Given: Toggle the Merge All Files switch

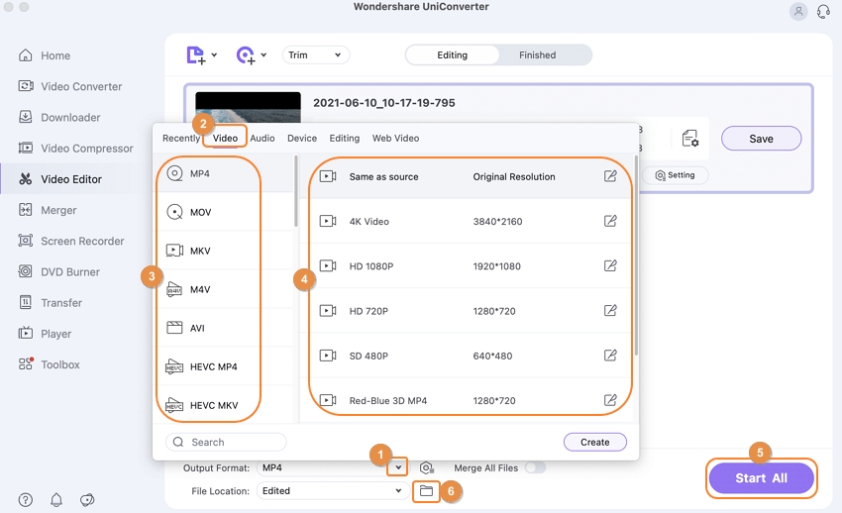Looking at the screenshot, I should (535, 467).
